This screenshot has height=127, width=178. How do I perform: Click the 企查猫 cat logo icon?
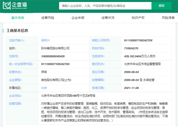coord(7,5)
